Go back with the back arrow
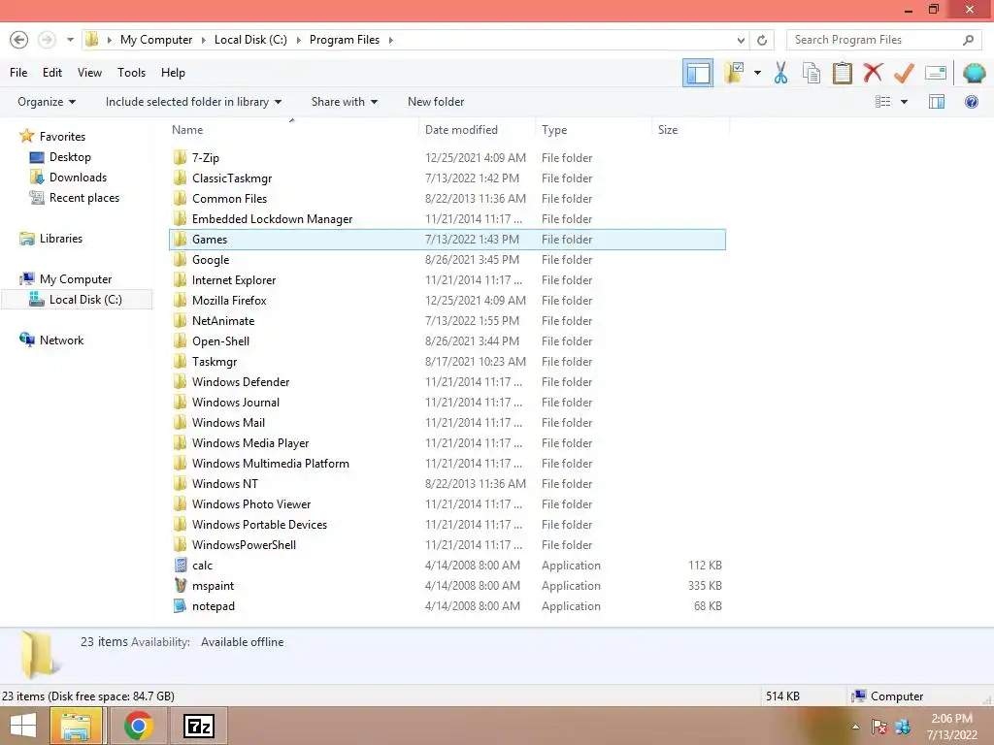Viewport: 994px width, 745px height. click(19, 40)
